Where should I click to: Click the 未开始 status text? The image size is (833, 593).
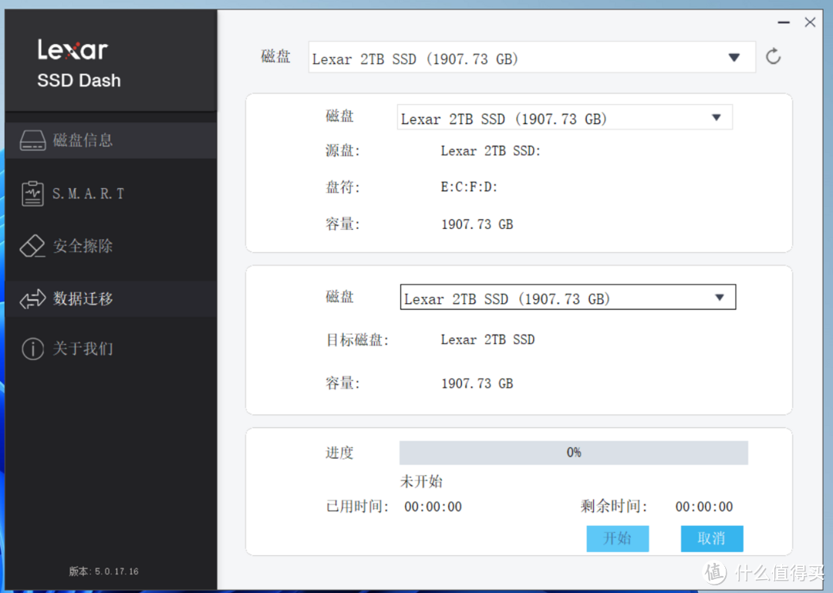pyautogui.click(x=421, y=481)
